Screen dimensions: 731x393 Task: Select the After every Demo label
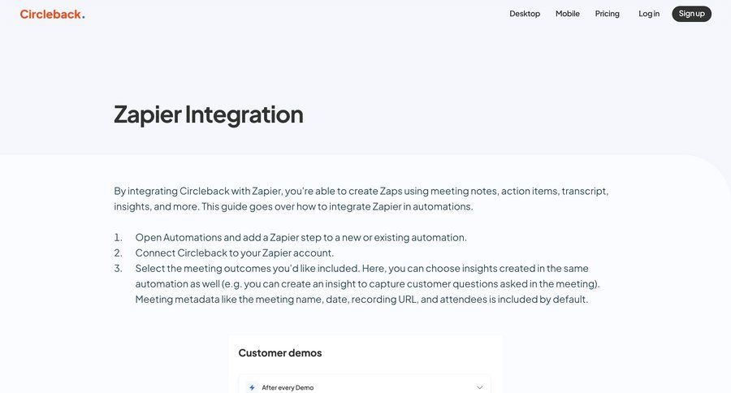click(x=288, y=387)
